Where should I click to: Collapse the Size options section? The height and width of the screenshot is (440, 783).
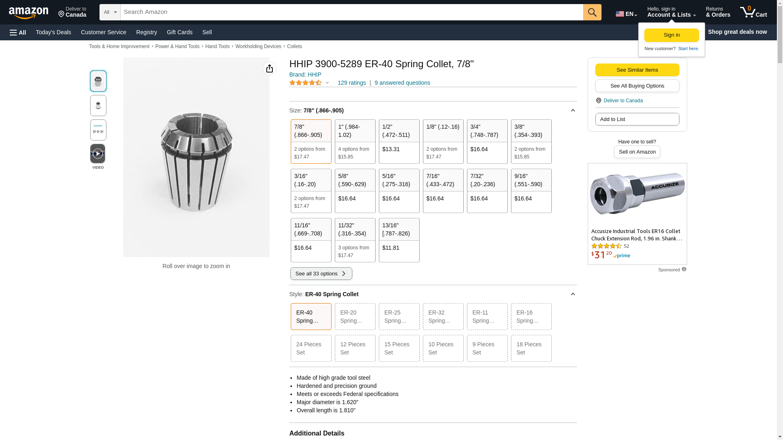(573, 110)
